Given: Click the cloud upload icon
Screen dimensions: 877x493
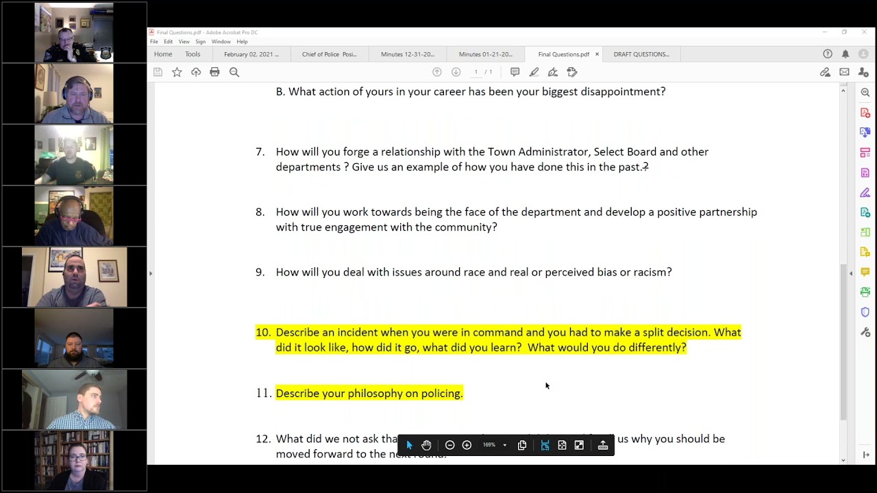Looking at the screenshot, I should tap(196, 72).
